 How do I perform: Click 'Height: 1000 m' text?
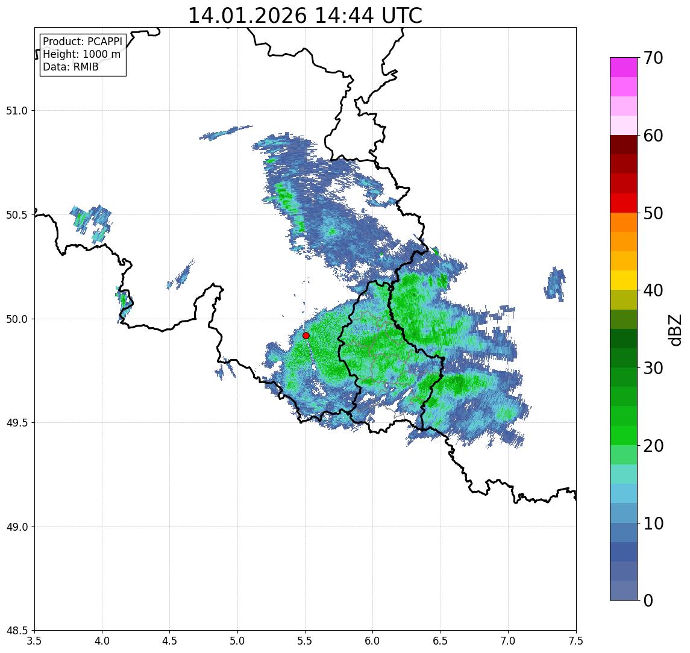click(81, 54)
